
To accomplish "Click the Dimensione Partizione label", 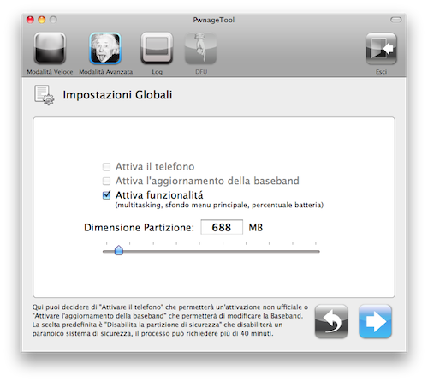I will [x=139, y=228].
